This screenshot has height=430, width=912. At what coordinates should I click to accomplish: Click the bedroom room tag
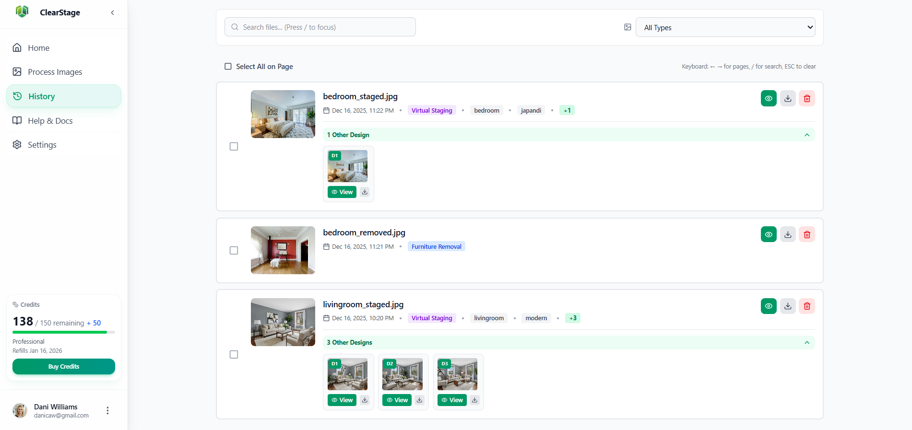pos(486,110)
